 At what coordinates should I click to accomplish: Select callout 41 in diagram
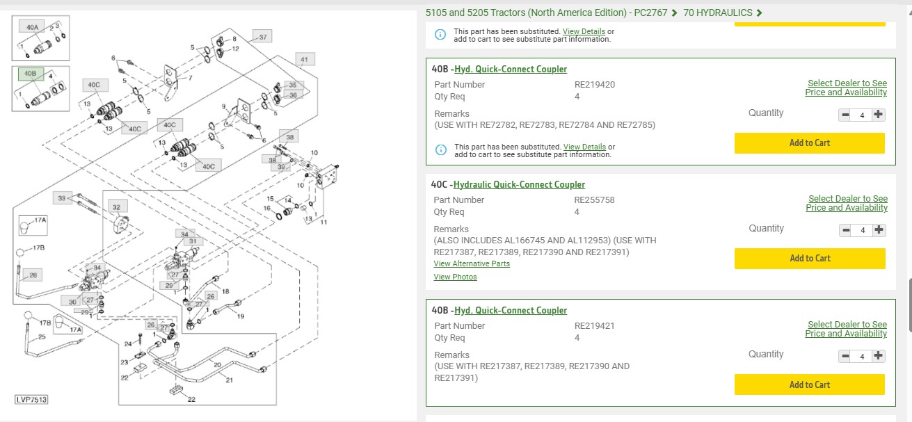tap(304, 59)
